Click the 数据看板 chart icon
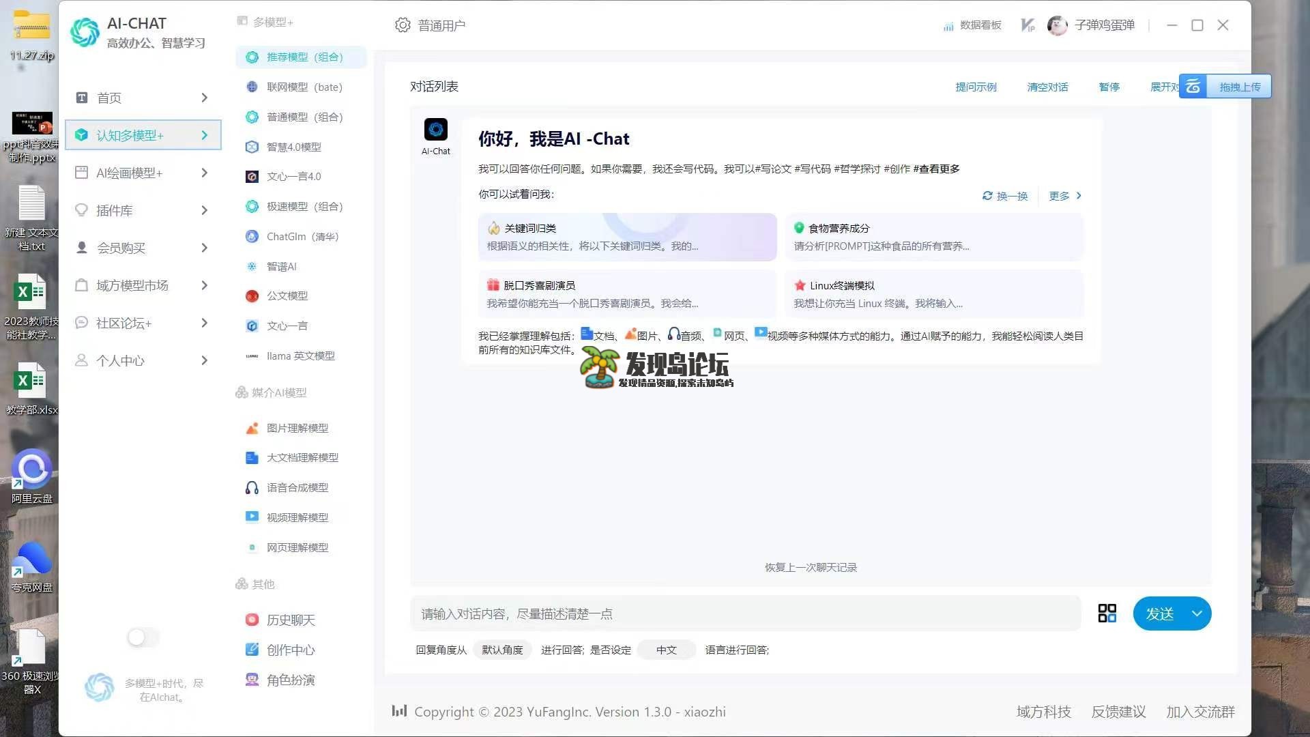 tap(948, 26)
